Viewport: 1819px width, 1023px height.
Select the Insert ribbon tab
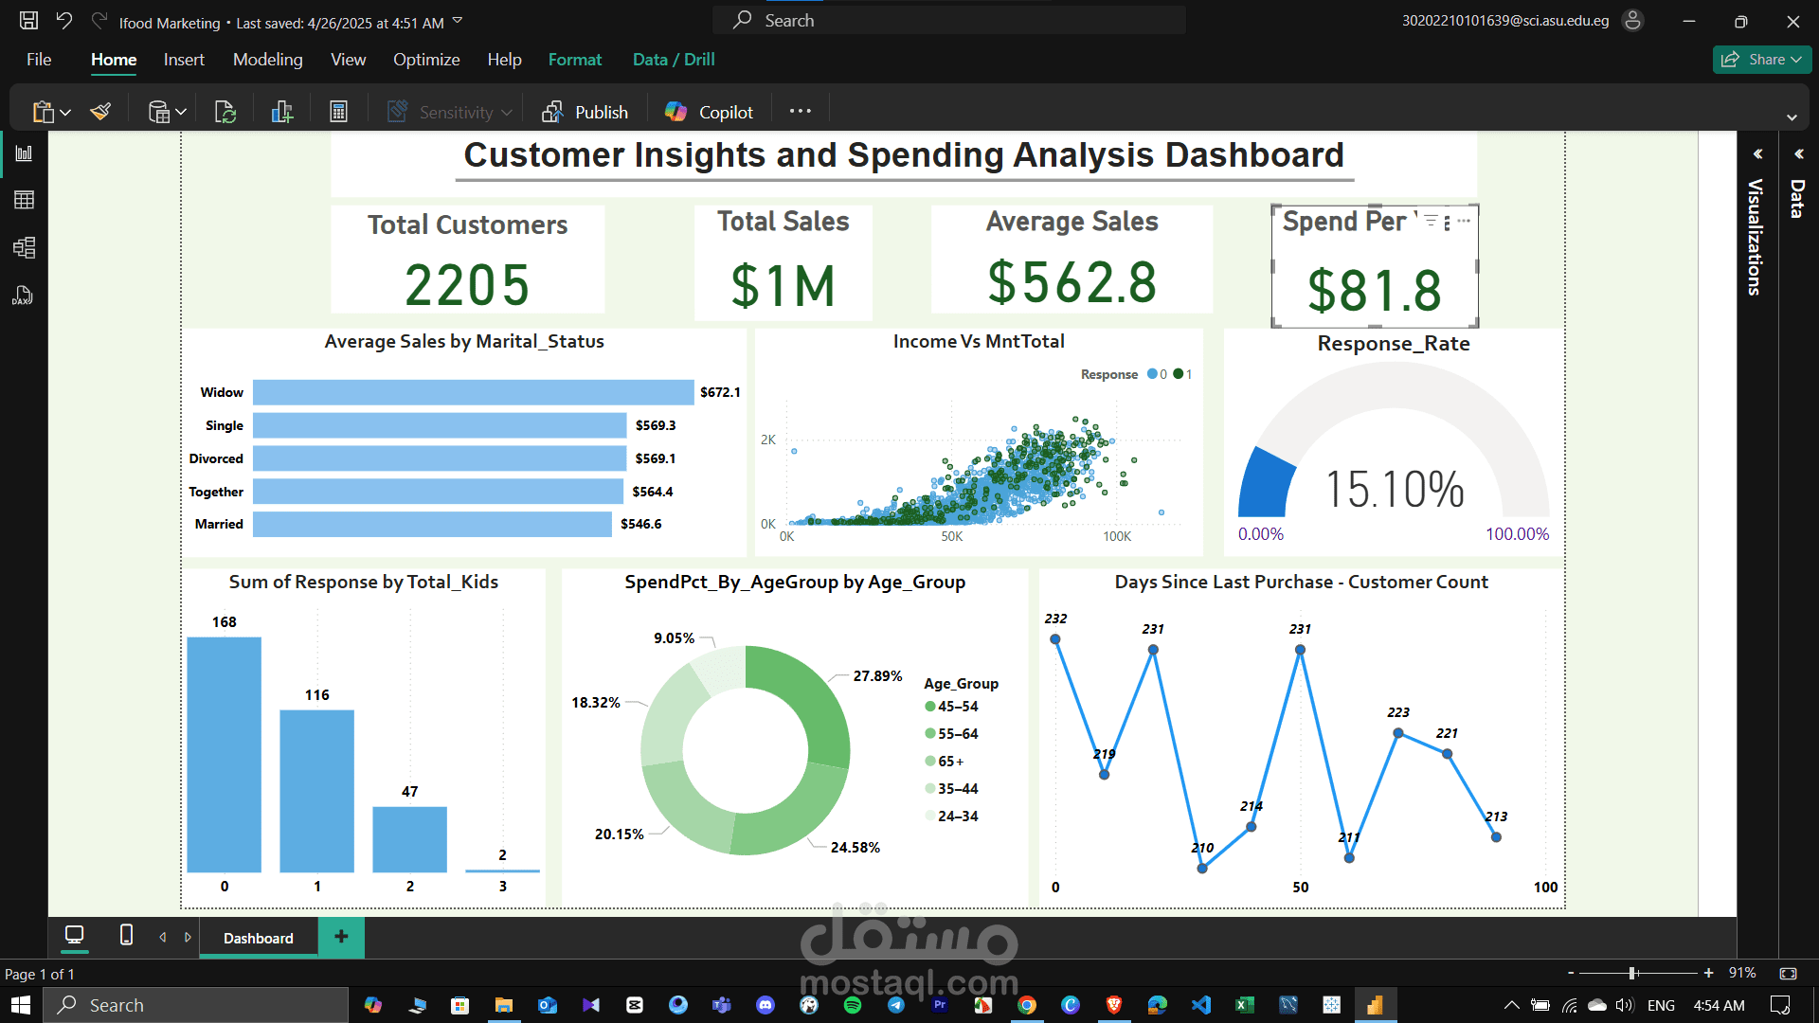coord(184,60)
